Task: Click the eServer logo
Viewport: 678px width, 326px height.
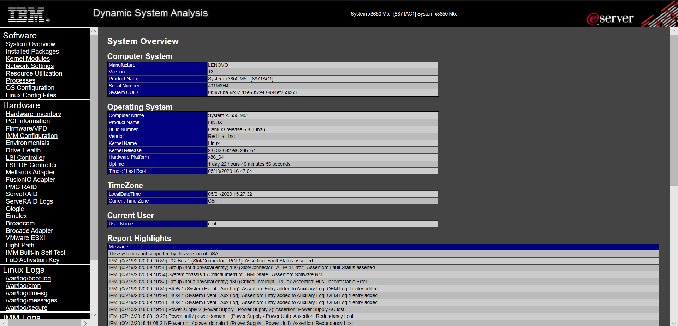Action: (x=611, y=18)
